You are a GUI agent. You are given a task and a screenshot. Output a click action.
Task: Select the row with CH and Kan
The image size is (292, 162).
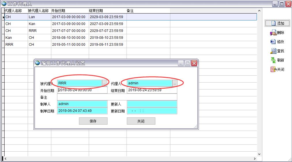click(x=86, y=24)
